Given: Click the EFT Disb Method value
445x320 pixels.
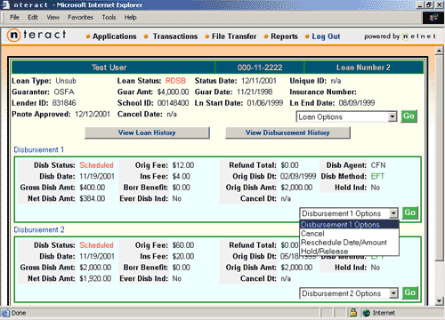Looking at the screenshot, I should click(x=377, y=176).
